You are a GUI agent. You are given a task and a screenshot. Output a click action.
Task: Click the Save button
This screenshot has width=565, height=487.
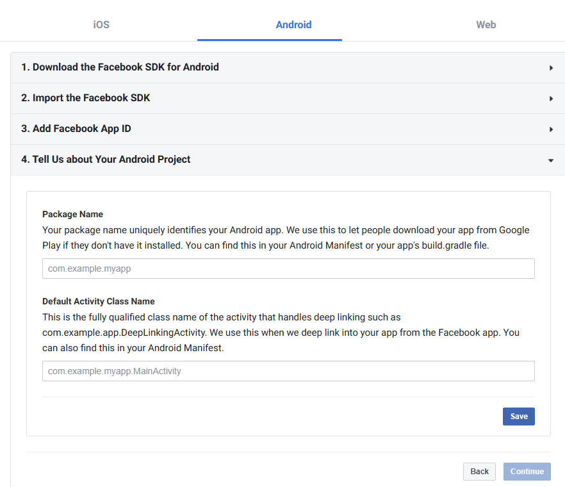pyautogui.click(x=519, y=417)
